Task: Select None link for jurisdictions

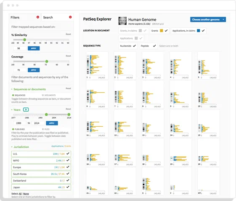Action: (26, 194)
